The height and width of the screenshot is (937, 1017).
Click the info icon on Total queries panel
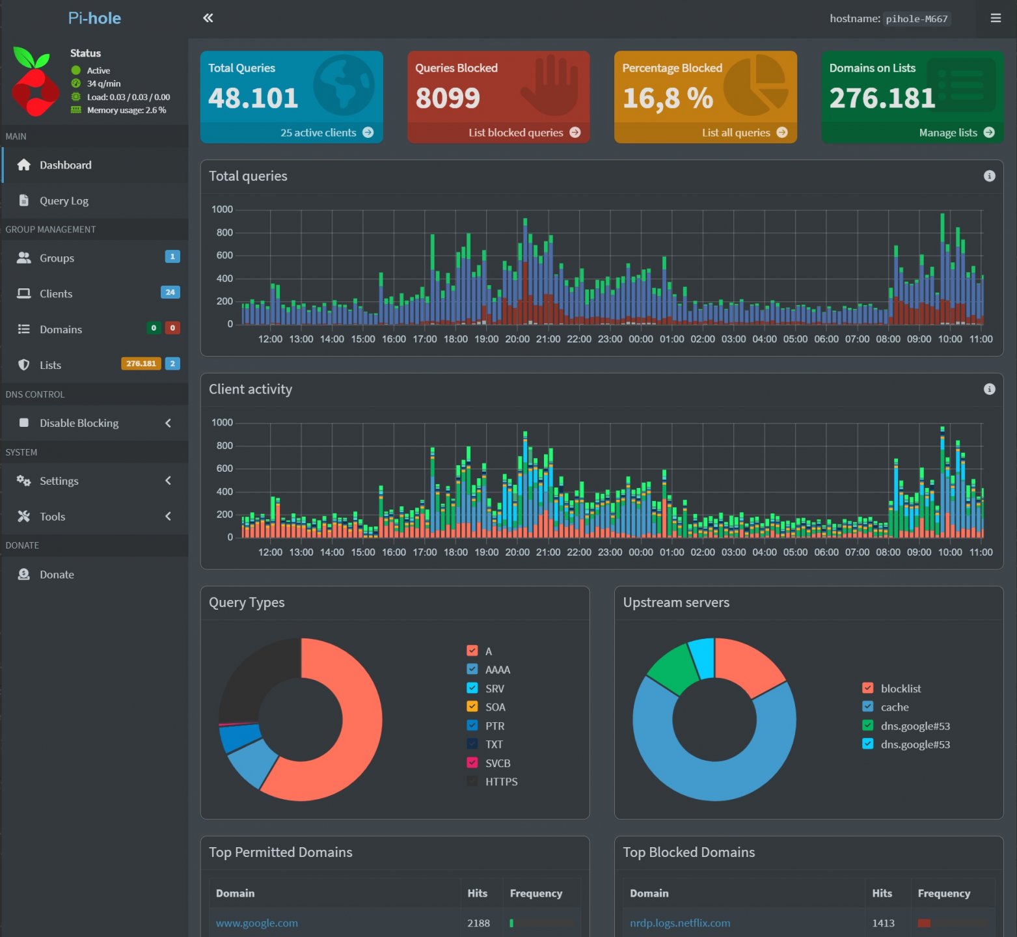(x=989, y=176)
